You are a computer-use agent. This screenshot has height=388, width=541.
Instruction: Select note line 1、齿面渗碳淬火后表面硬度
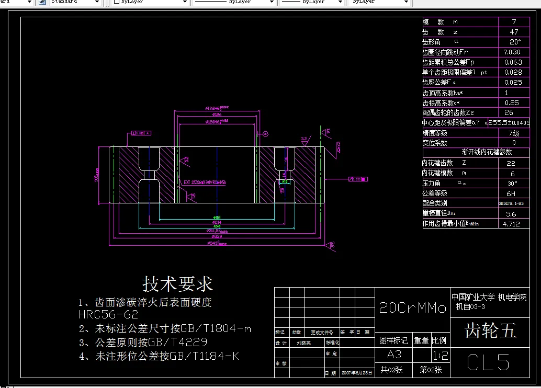(145, 302)
